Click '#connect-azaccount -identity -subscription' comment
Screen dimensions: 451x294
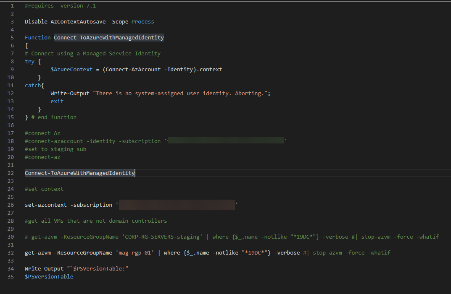click(x=92, y=141)
